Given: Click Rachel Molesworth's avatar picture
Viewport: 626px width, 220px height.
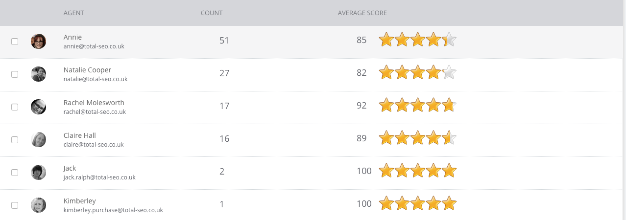Looking at the screenshot, I should pyautogui.click(x=38, y=107).
